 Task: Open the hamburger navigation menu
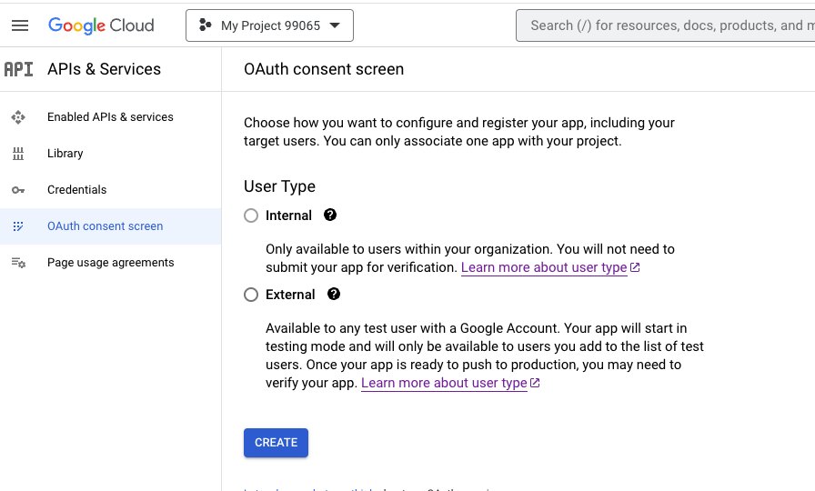pos(20,25)
